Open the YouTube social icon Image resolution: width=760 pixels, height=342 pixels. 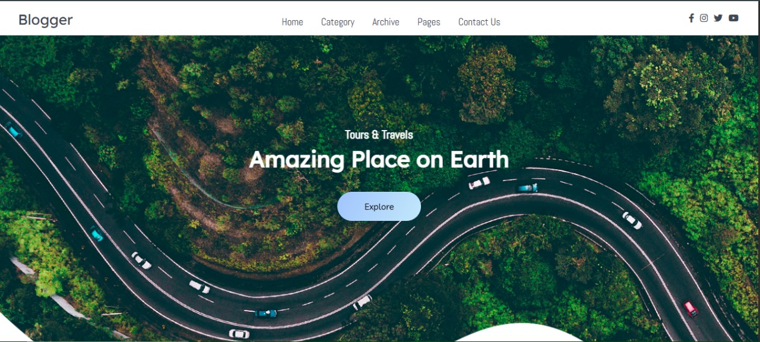[x=733, y=18]
